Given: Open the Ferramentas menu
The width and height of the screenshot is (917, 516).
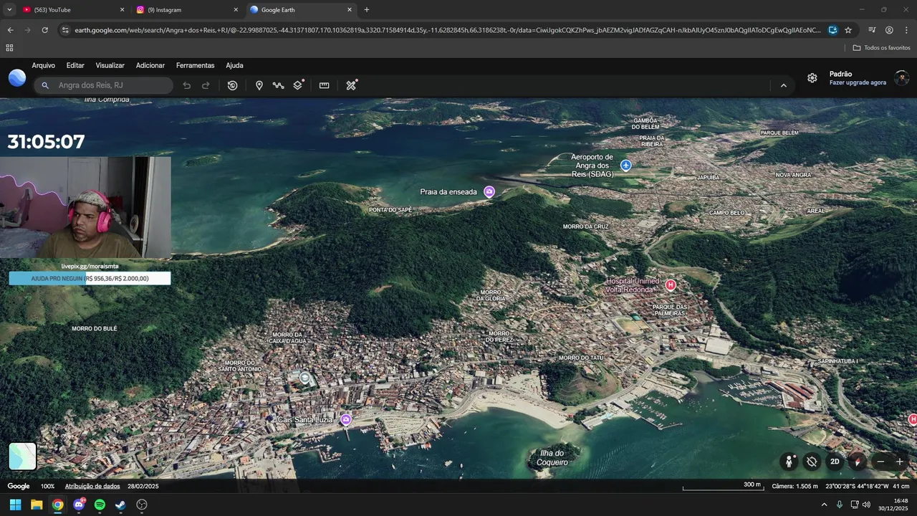Looking at the screenshot, I should (196, 65).
